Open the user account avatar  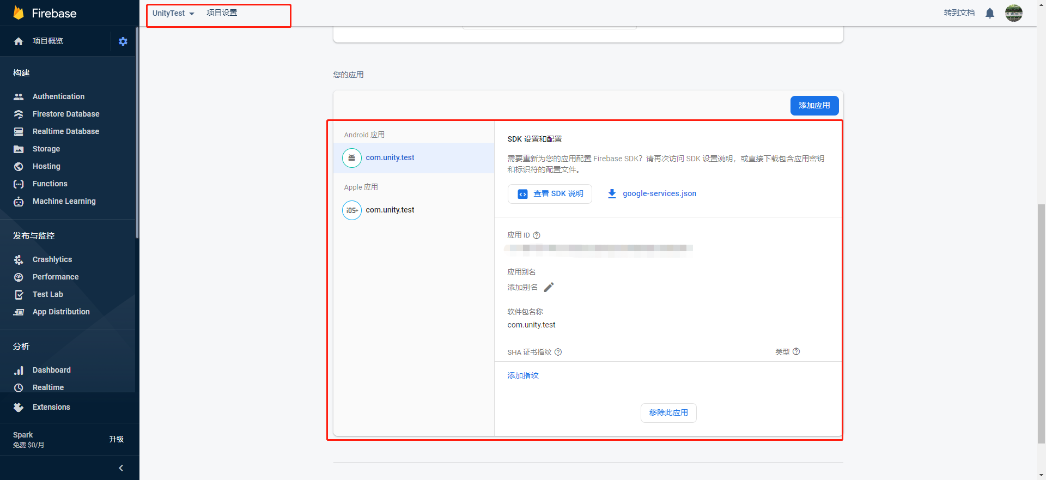pos(1014,13)
